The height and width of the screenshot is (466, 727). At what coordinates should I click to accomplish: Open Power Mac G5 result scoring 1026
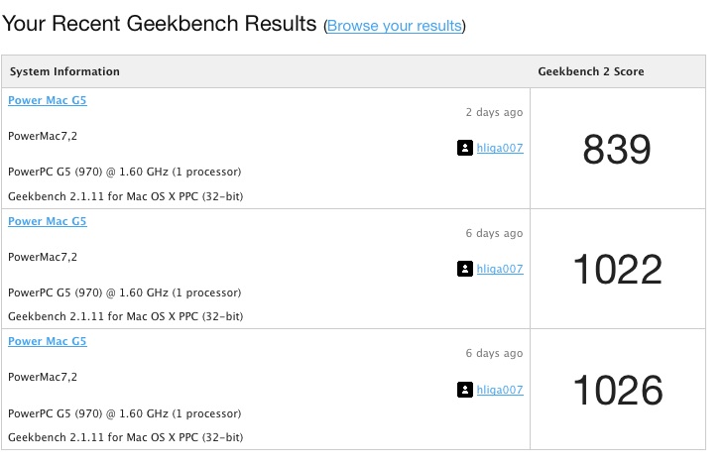tap(48, 341)
